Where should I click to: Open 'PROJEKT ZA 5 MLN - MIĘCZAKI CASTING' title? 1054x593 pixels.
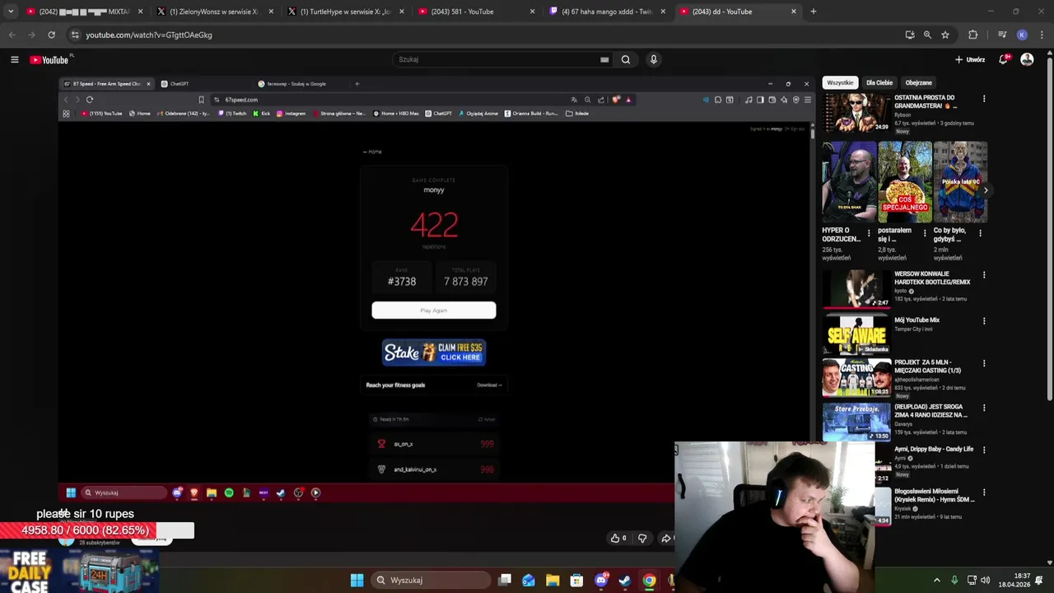point(928,366)
